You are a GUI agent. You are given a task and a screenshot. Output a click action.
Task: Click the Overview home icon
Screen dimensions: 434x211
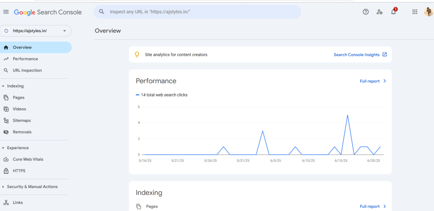point(6,47)
